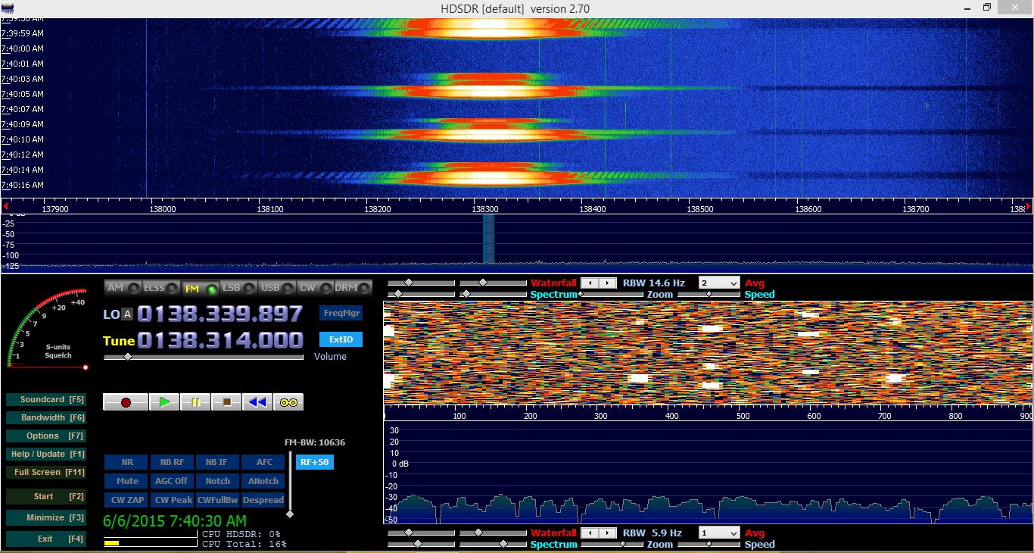Click the LO 'A' selector button
Image resolution: width=1034 pixels, height=553 pixels.
coord(127,314)
